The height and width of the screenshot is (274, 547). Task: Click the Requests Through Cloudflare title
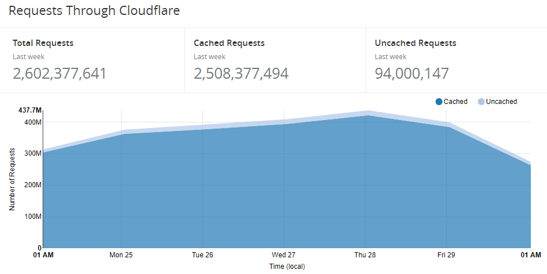95,11
